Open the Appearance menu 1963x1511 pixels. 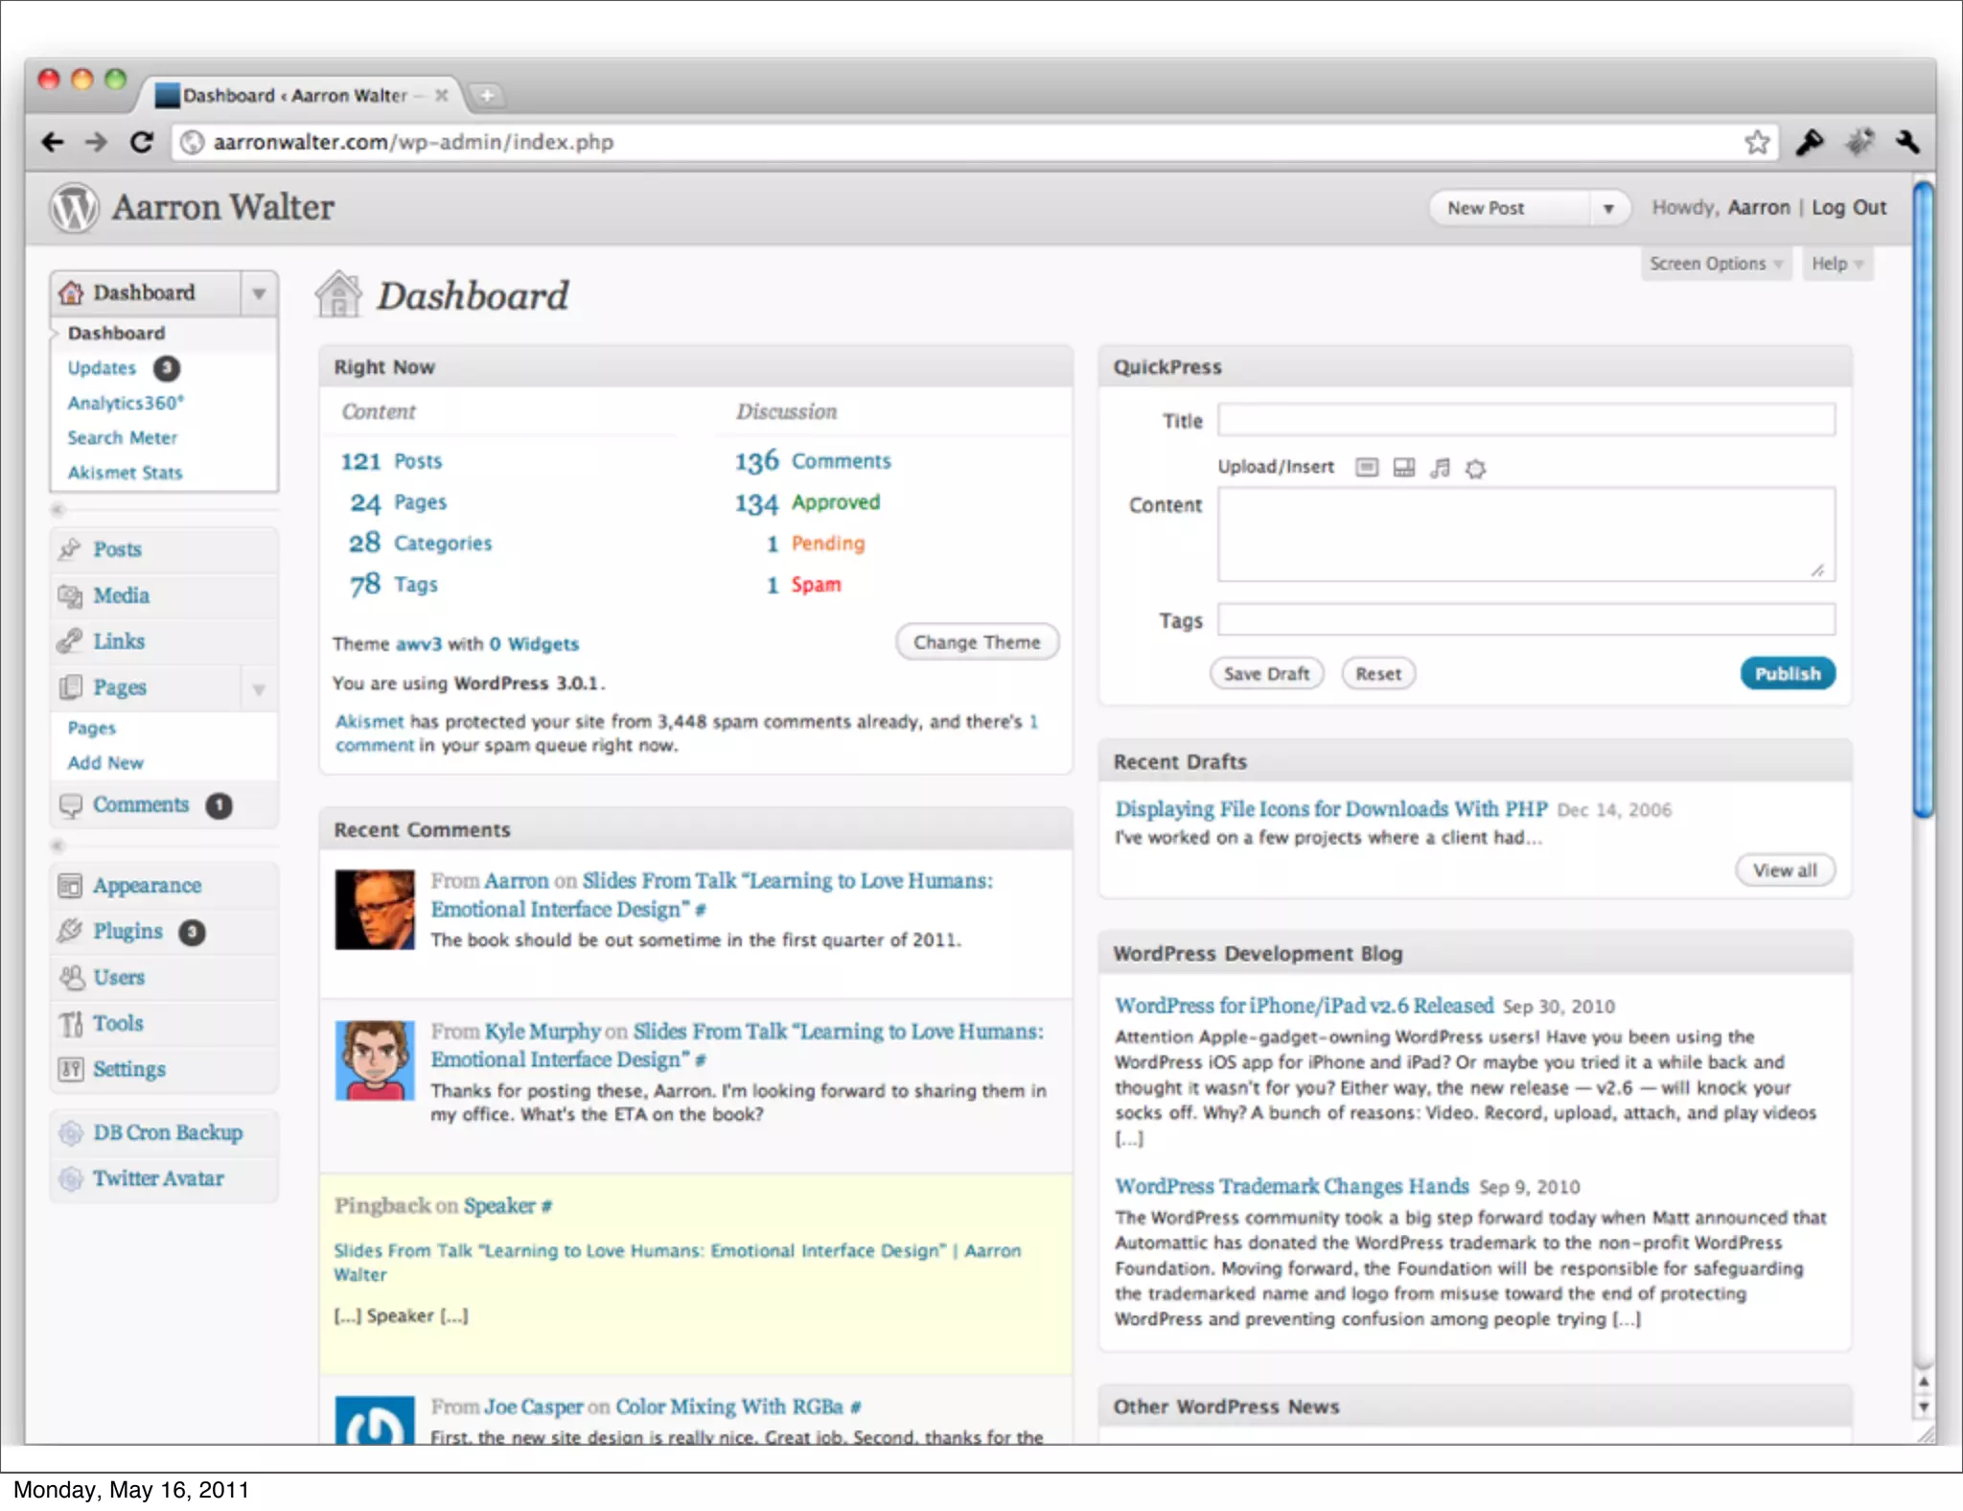click(147, 885)
